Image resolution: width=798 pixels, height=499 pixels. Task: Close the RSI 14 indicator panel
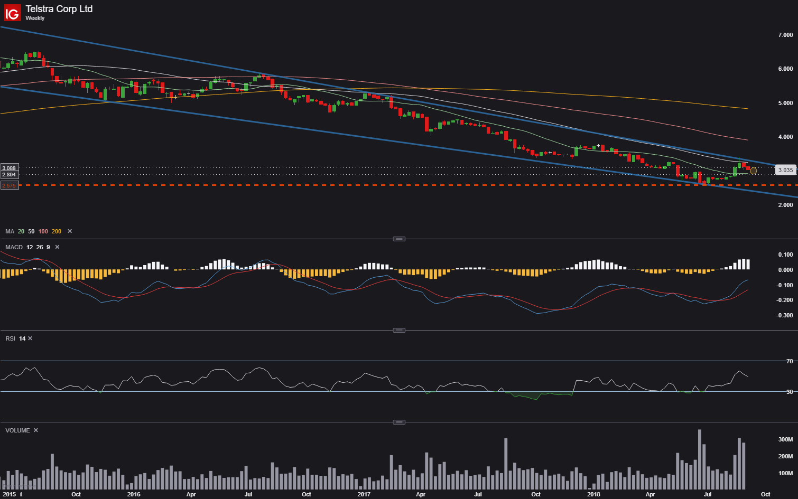(x=30, y=338)
